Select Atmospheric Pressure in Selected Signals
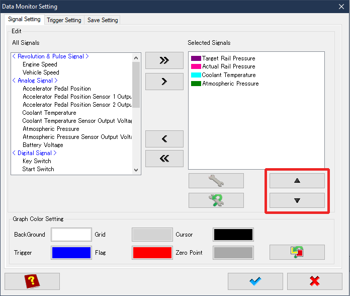The image size is (350, 296). 230,84
